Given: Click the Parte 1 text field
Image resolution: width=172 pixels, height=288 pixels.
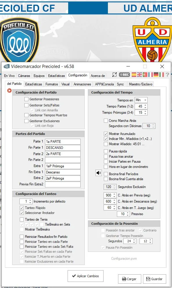Looking at the screenshot, I should 63,142.
